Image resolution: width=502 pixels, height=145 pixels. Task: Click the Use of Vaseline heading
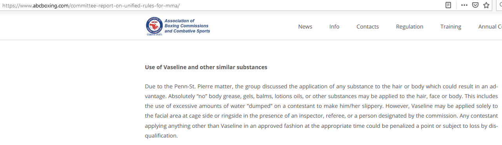pos(206,67)
